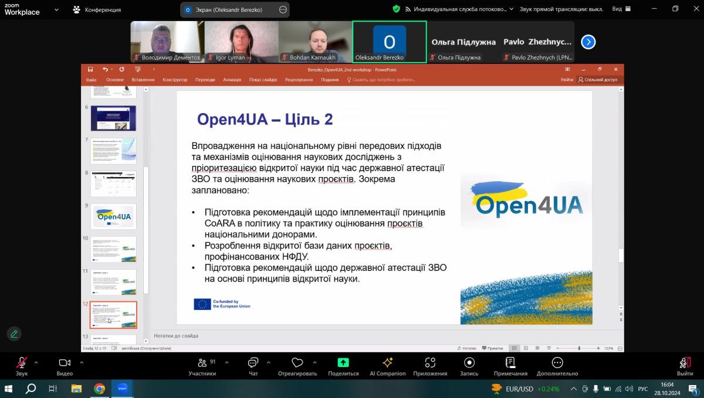Open the Анімація ribbon tab
Image resolution: width=704 pixels, height=398 pixels.
point(232,80)
